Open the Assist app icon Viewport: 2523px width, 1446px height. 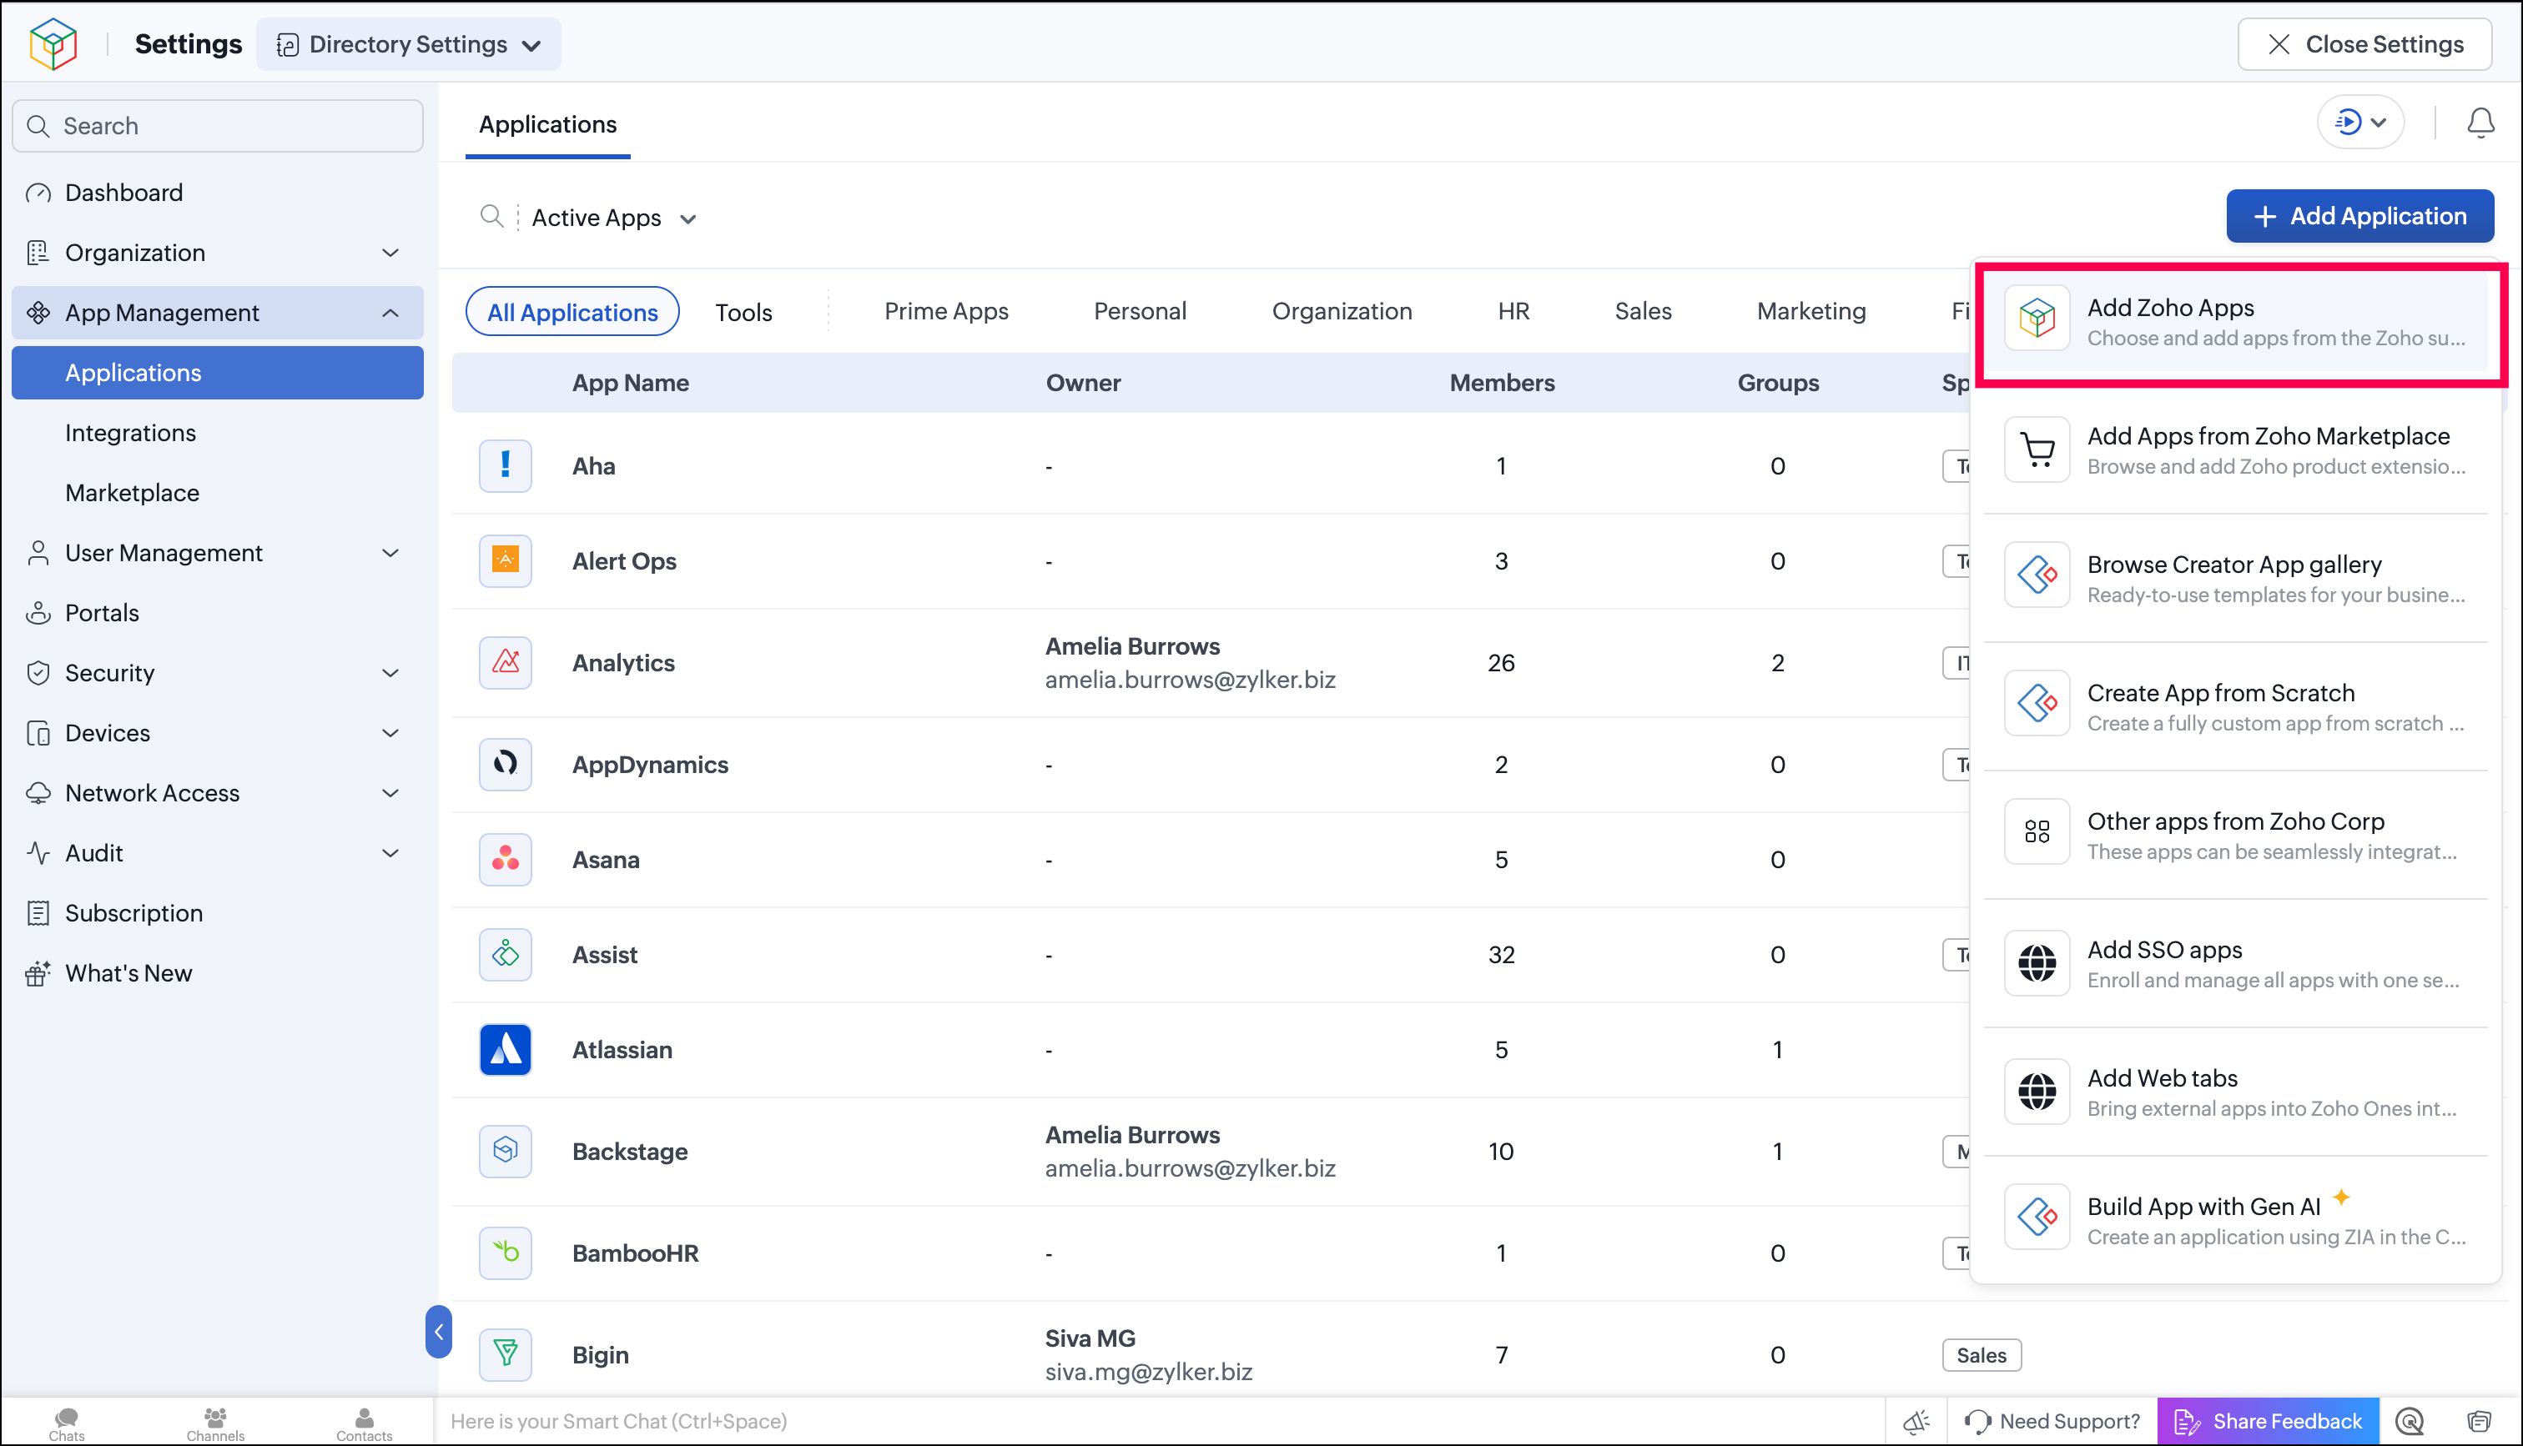pos(506,954)
